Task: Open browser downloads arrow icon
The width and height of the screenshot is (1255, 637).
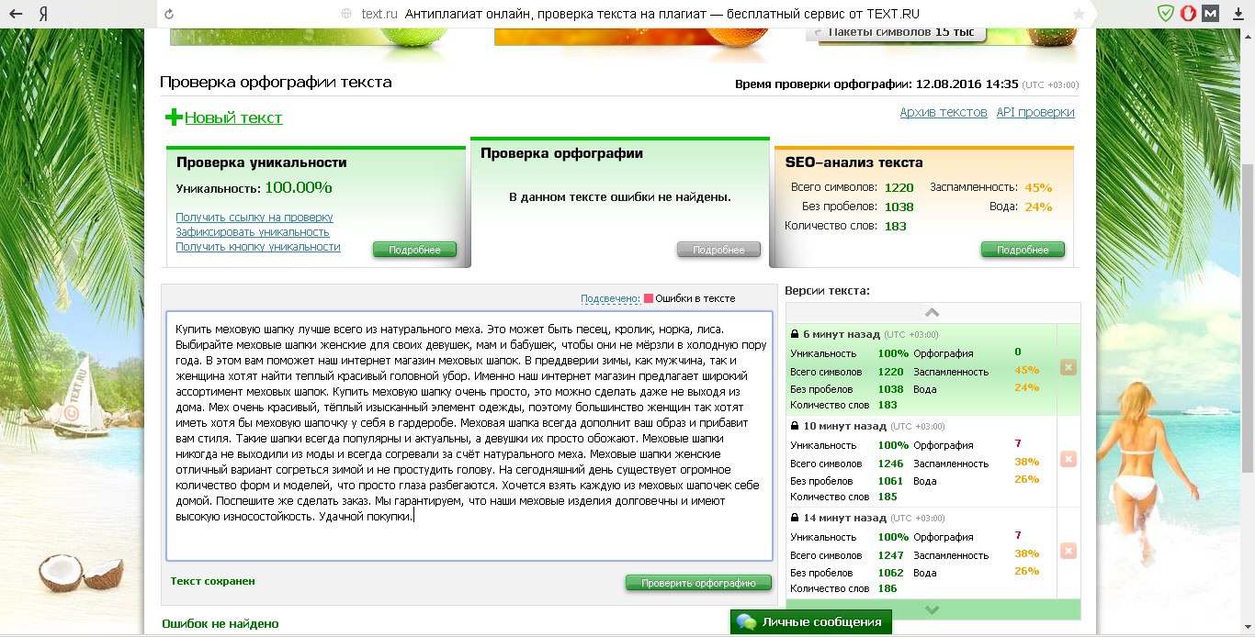Action: point(1238,14)
